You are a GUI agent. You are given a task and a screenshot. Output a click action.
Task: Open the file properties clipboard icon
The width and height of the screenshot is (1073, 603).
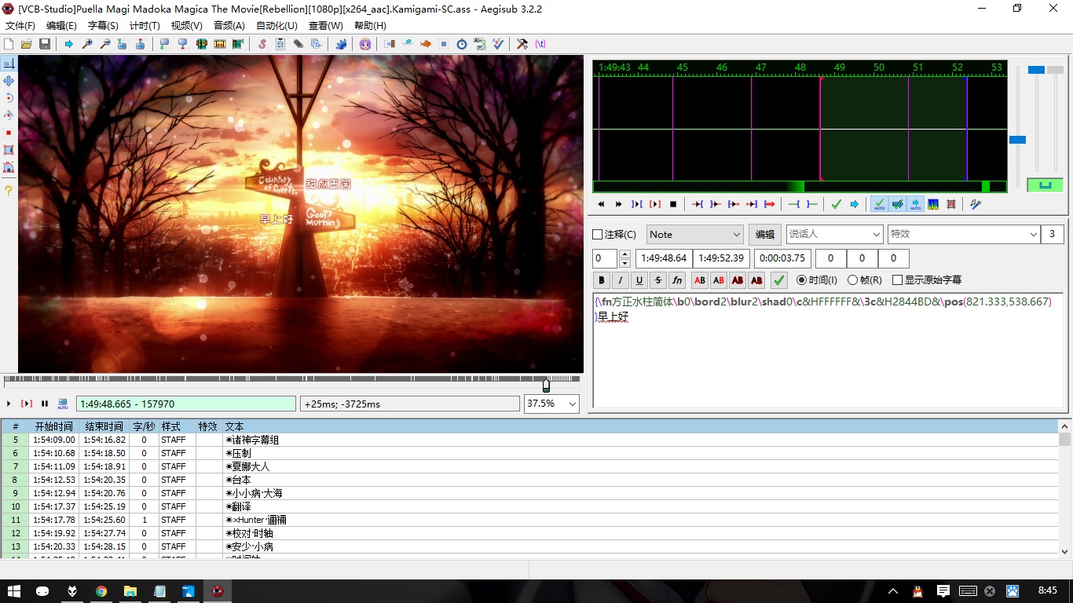280,44
